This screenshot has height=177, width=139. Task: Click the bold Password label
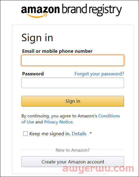click(x=33, y=74)
